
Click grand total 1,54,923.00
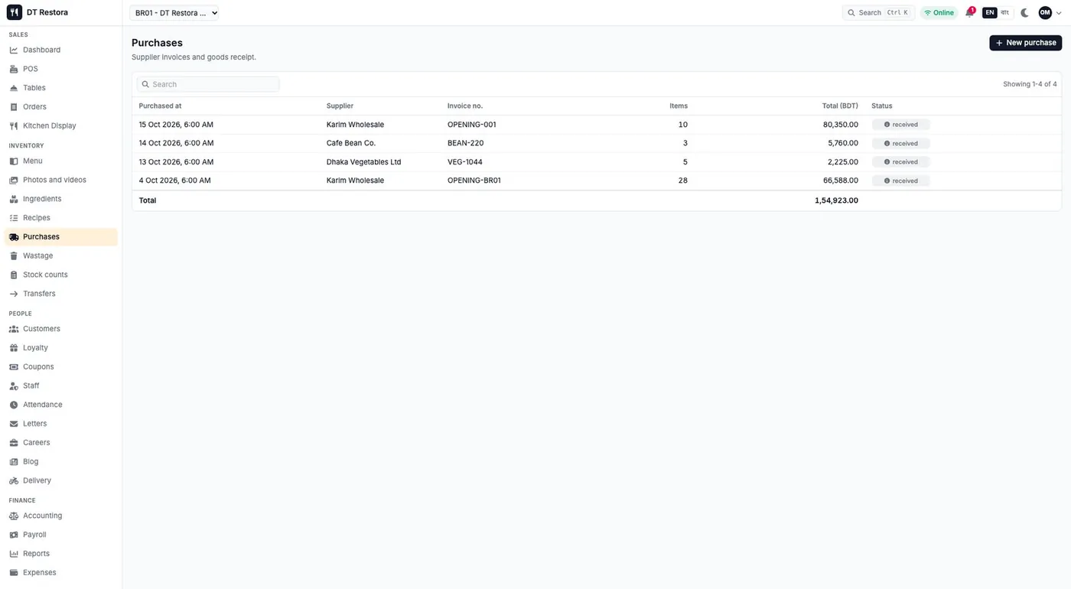pyautogui.click(x=836, y=200)
